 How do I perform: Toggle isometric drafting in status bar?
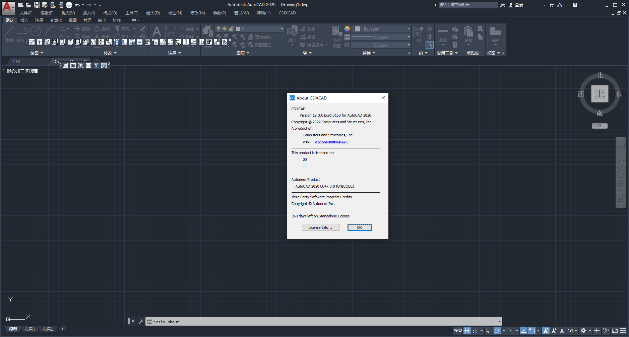510,331
